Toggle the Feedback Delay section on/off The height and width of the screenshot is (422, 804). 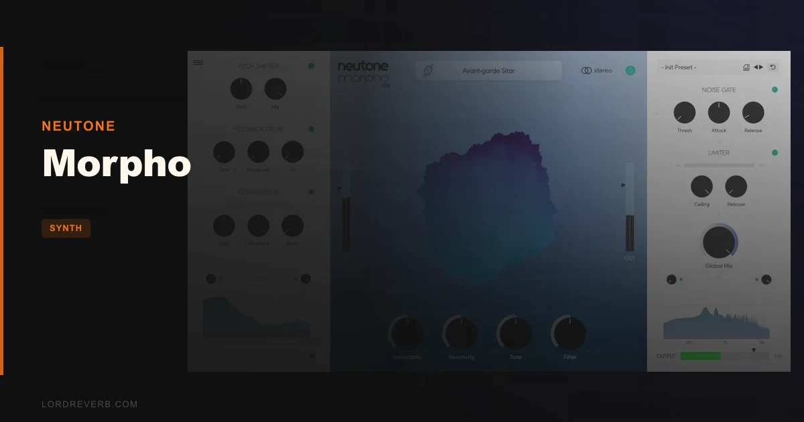click(x=311, y=129)
